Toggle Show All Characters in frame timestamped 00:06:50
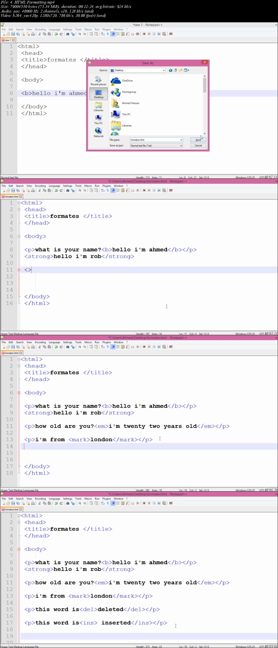This screenshot has width=278, height=648. tap(108, 347)
